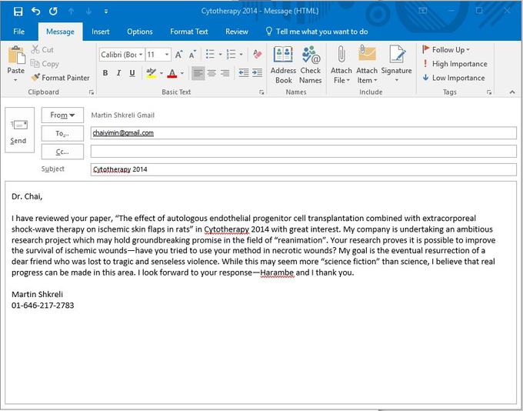Open the Format Text tab
This screenshot has width=523, height=411.
[x=188, y=32]
